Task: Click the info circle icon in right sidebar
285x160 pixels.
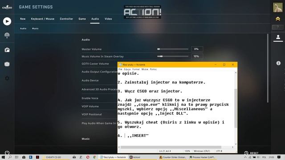Action: pos(278,63)
